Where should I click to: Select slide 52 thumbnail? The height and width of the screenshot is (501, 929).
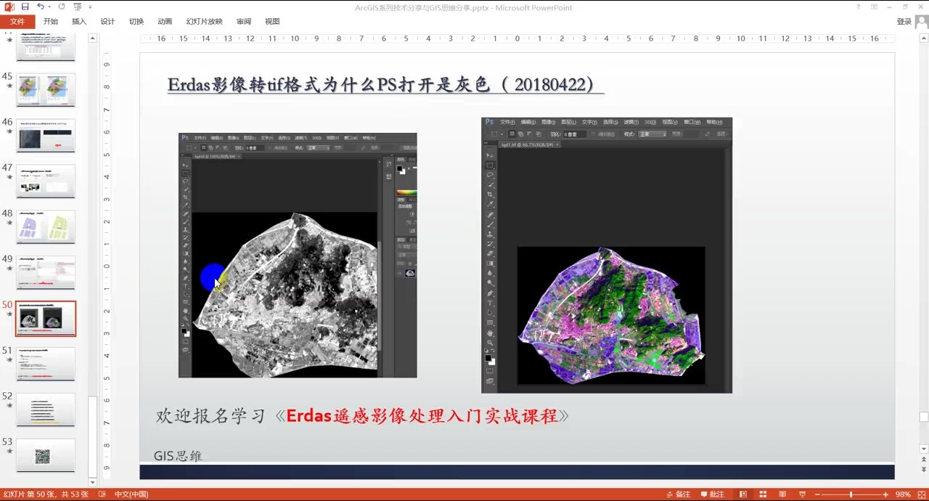[46, 410]
